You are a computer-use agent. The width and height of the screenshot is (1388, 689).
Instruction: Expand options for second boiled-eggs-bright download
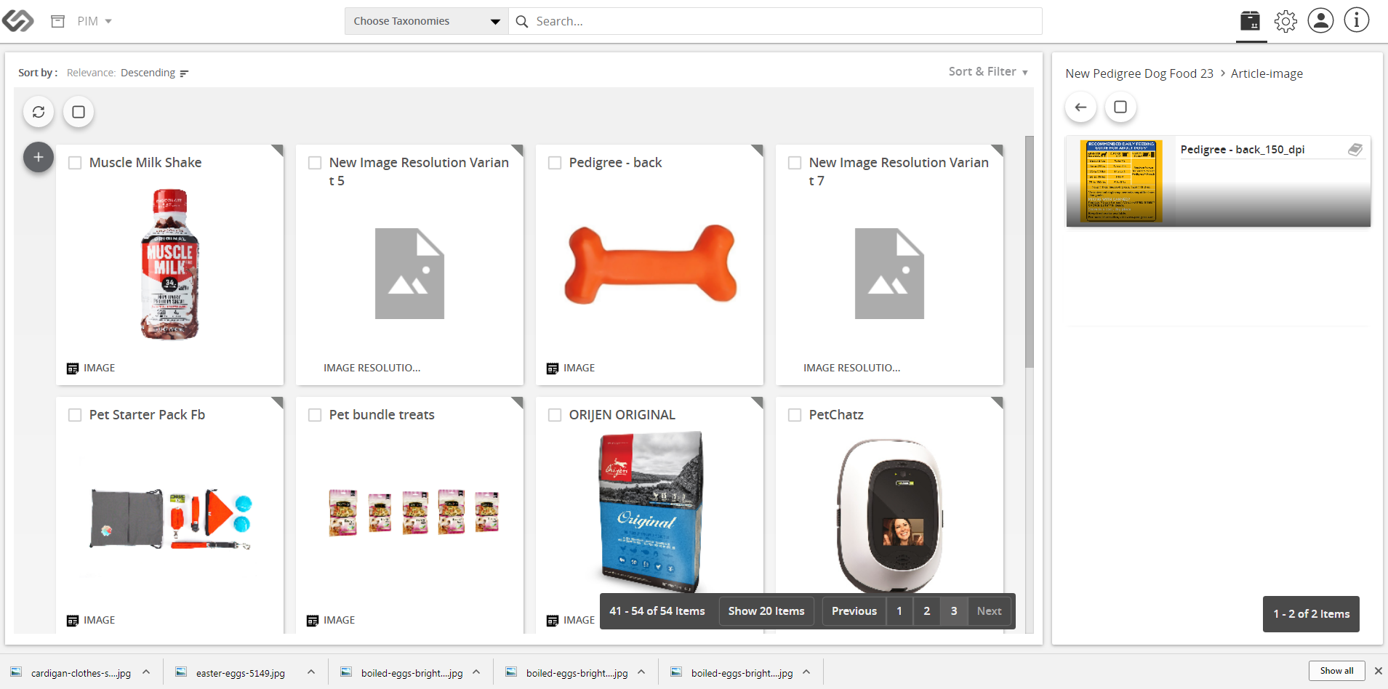pyautogui.click(x=641, y=672)
